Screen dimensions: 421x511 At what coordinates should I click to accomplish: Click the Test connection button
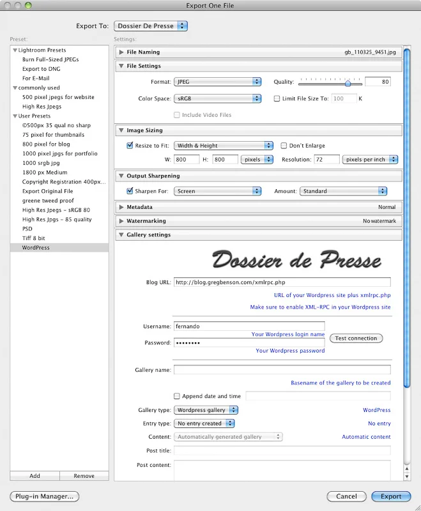click(356, 339)
